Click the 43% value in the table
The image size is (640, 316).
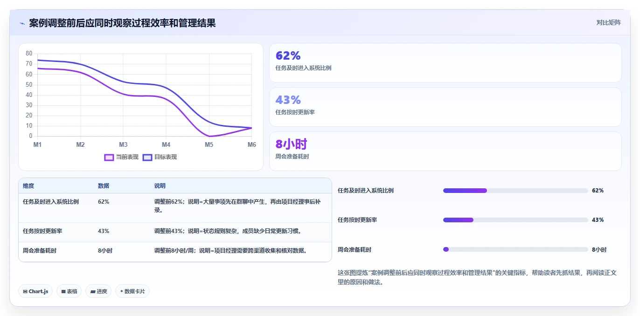(x=104, y=231)
